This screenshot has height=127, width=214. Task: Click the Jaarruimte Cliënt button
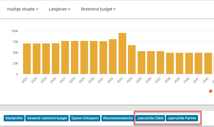point(150,118)
